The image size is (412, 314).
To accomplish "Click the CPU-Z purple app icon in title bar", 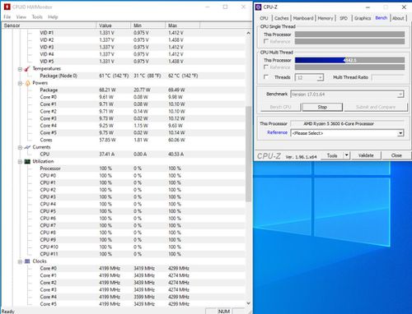I will coord(258,7).
